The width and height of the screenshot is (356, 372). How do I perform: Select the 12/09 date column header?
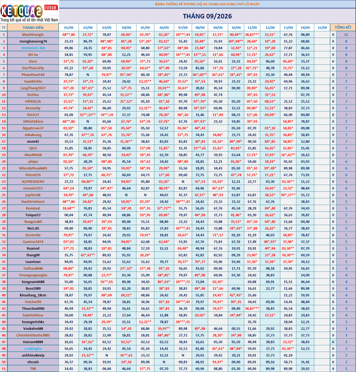tap(270, 28)
